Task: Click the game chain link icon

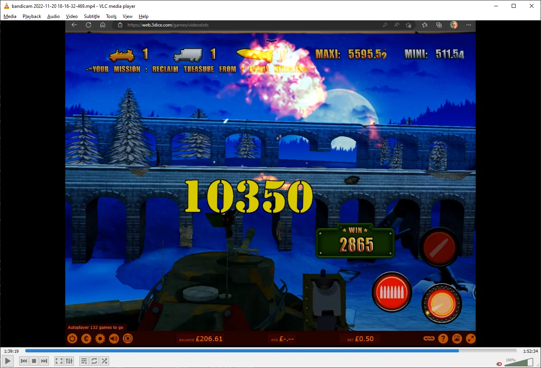Action: coord(429,339)
